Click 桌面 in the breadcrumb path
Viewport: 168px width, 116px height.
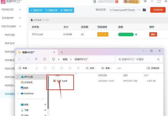(x=65, y=59)
